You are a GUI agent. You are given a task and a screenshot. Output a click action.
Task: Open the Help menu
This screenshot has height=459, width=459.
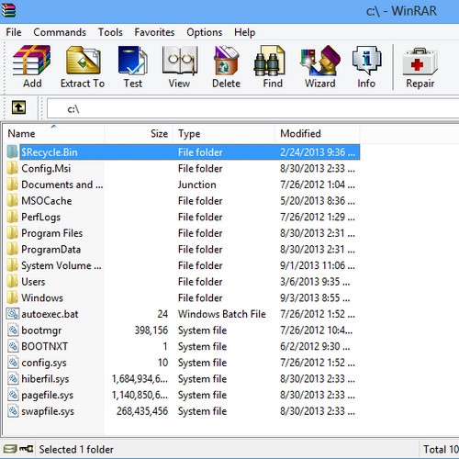coord(245,32)
